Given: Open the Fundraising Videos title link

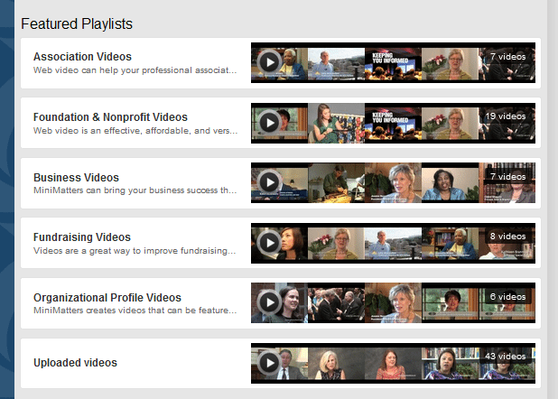Looking at the screenshot, I should 82,237.
